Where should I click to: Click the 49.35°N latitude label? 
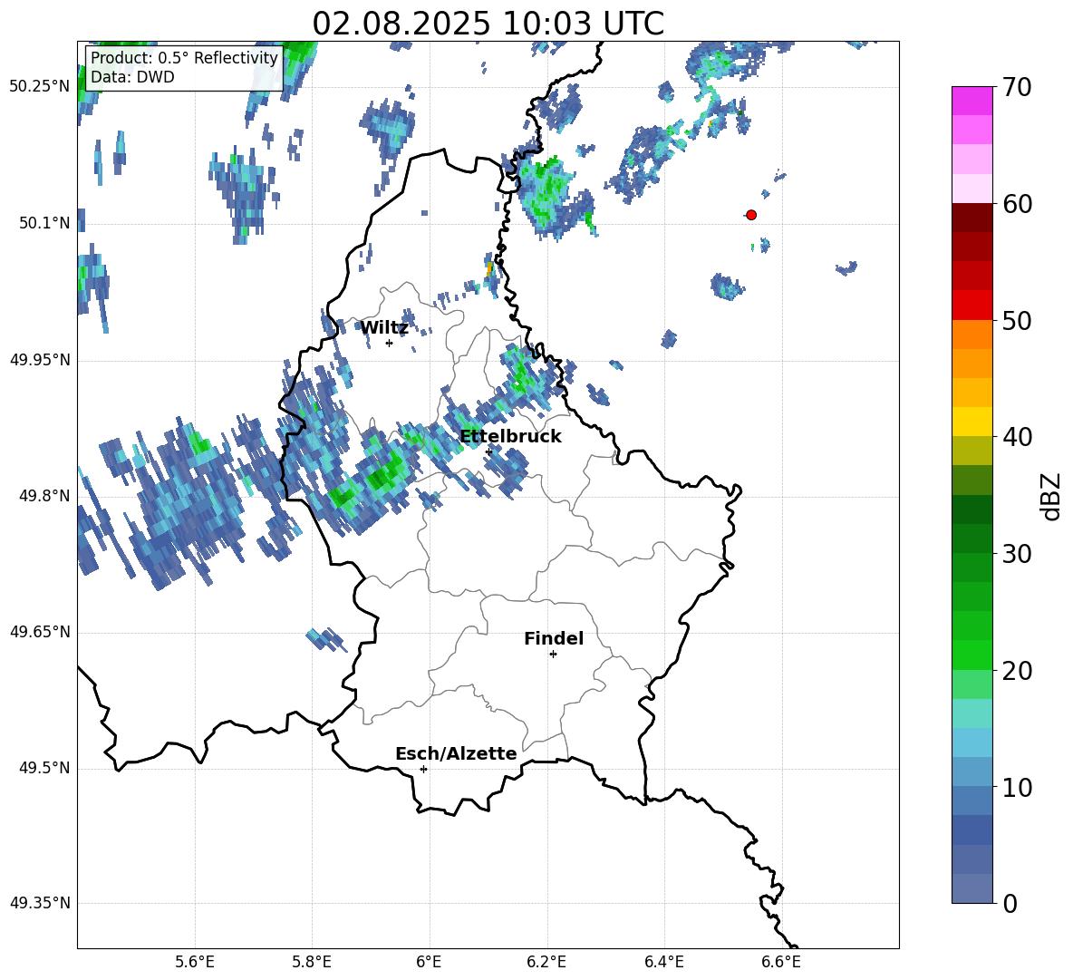[39, 903]
